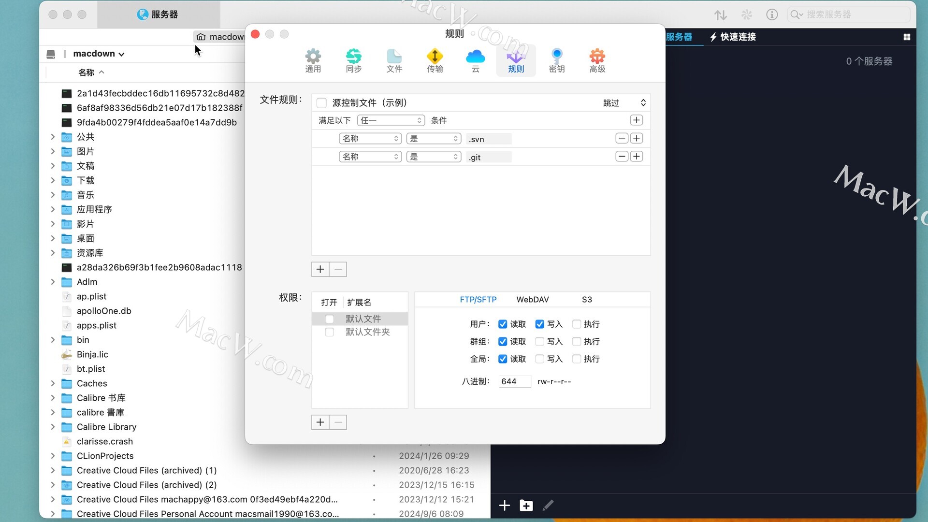Switch to the WebDAV permissions tab

coord(532,300)
